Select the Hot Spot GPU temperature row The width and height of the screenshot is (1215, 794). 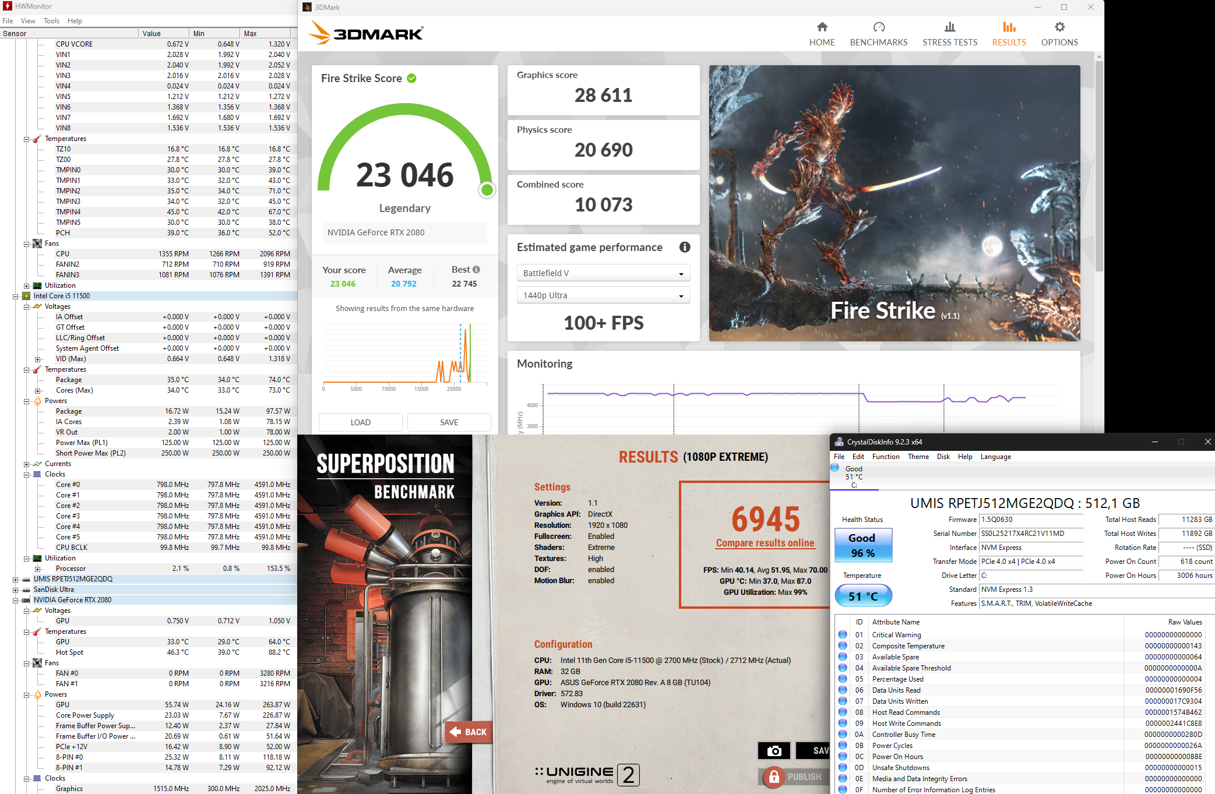[149, 652]
